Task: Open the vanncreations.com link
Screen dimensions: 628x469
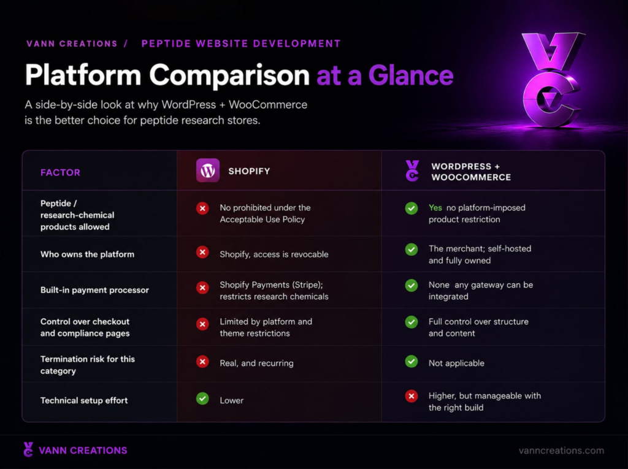Action: (561, 451)
